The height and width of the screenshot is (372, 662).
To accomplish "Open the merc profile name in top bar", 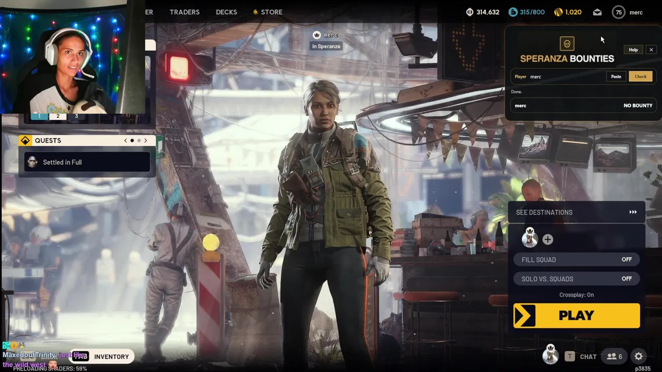I will (x=636, y=12).
